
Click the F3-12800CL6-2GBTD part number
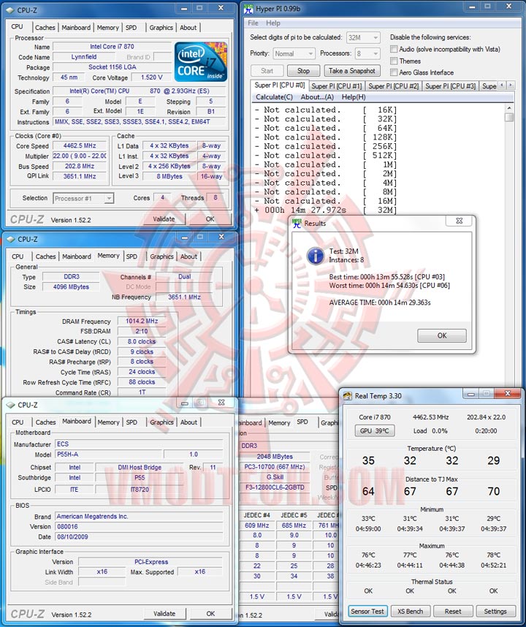(x=275, y=487)
